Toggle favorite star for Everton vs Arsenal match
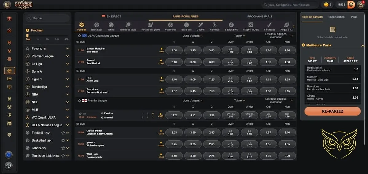Viewport: 368px width, 174px height. (80, 113)
